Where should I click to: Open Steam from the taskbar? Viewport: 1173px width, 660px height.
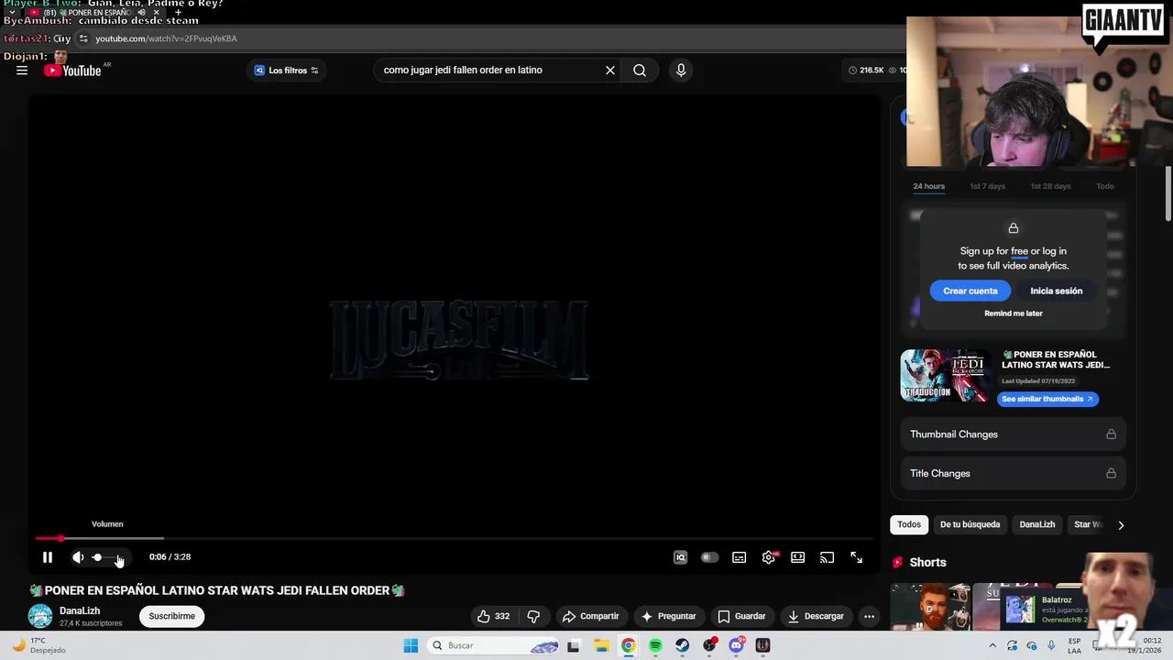click(x=683, y=645)
